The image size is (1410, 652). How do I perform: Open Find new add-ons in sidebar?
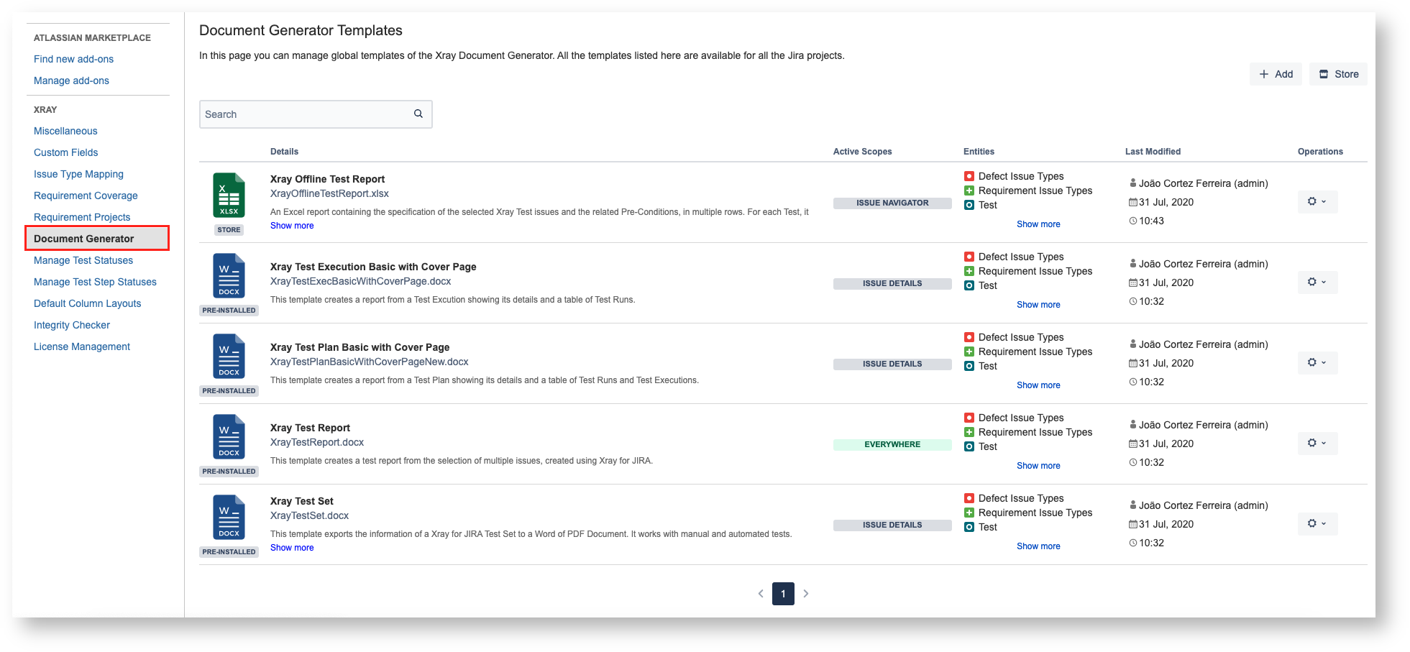pyautogui.click(x=73, y=59)
